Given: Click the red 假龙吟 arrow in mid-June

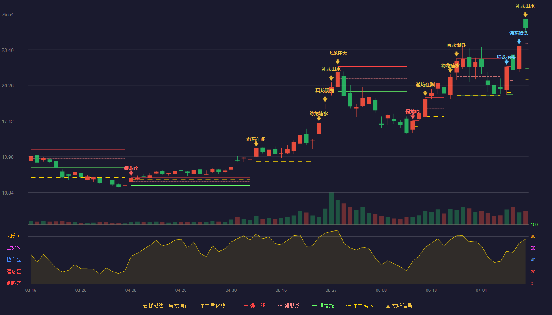Looking at the screenshot, I should click(412, 116).
